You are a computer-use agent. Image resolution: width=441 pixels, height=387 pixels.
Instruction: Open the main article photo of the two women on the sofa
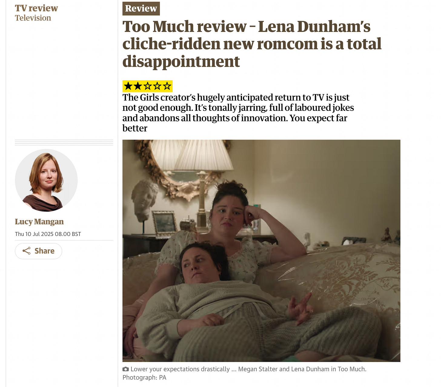click(261, 251)
